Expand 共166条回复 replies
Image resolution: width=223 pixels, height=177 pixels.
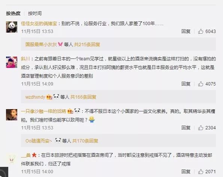pos(83,97)
